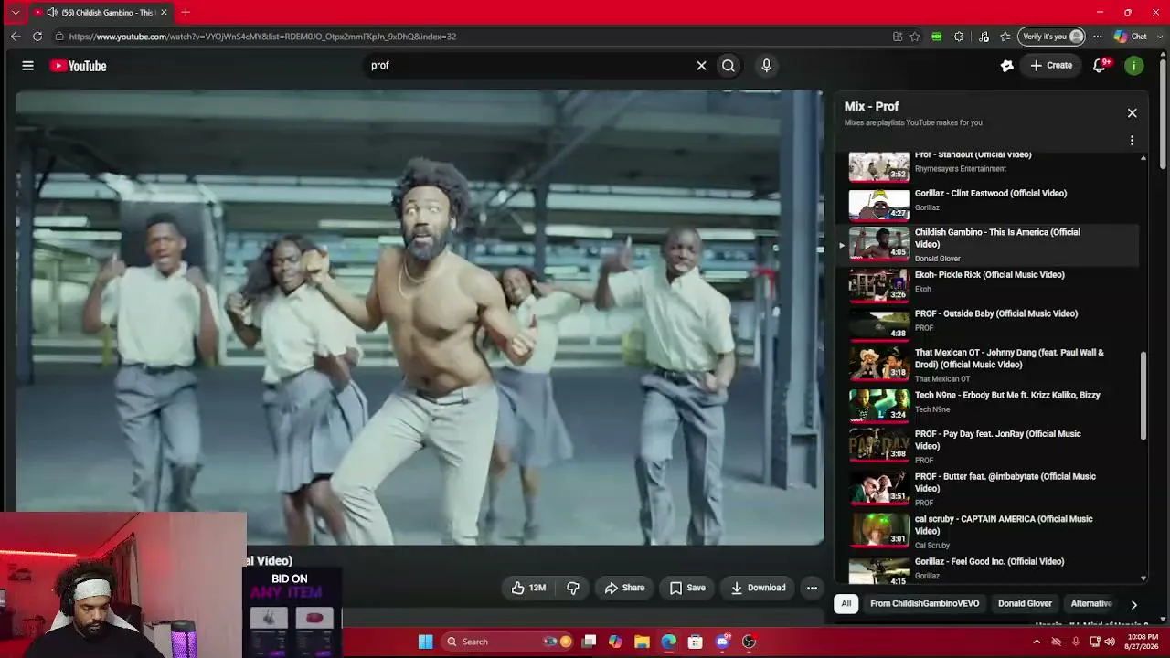The image size is (1170, 658).
Task: Click the green extension icon in toolbar
Action: coord(937,37)
